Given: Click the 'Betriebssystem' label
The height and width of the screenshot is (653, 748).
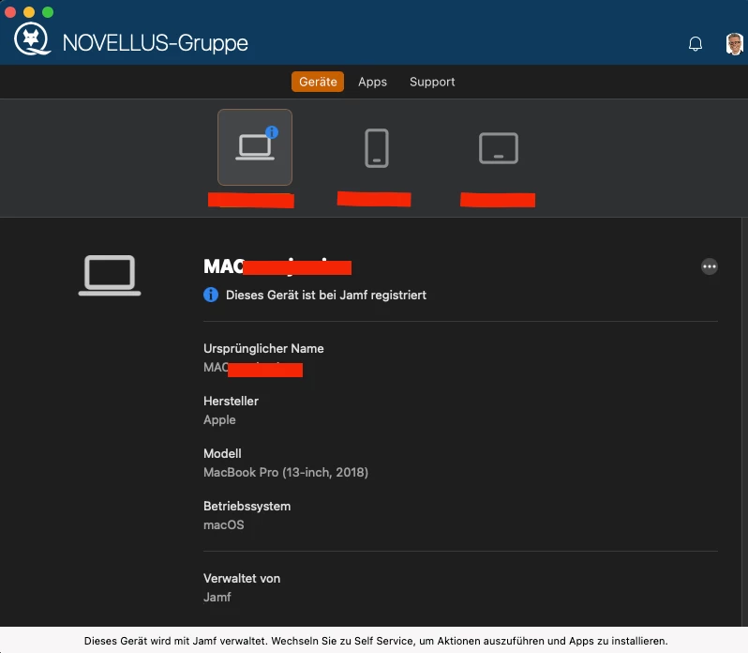Looking at the screenshot, I should coord(247,506).
